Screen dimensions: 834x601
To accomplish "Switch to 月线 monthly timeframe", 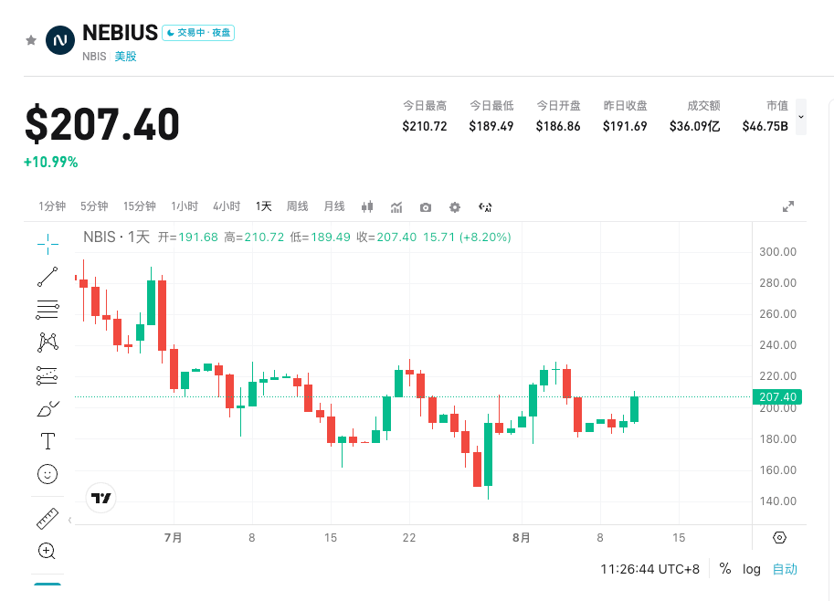I will pyautogui.click(x=334, y=206).
